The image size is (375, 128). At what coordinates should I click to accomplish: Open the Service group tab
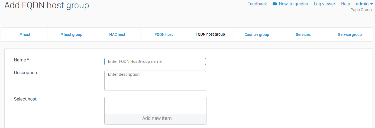point(350,34)
